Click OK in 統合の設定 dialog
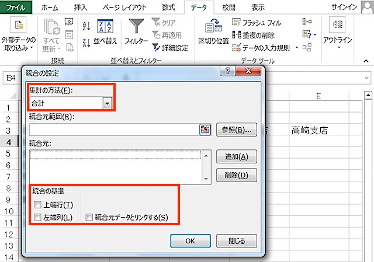 click(191, 241)
